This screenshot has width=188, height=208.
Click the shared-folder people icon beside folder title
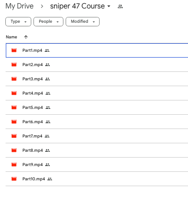pos(120,6)
